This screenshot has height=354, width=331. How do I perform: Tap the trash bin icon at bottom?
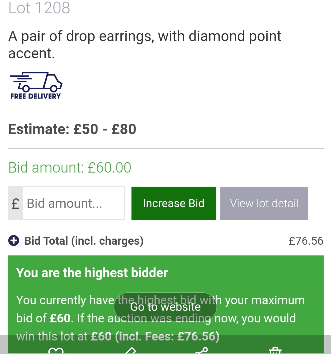pyautogui.click(x=275, y=351)
